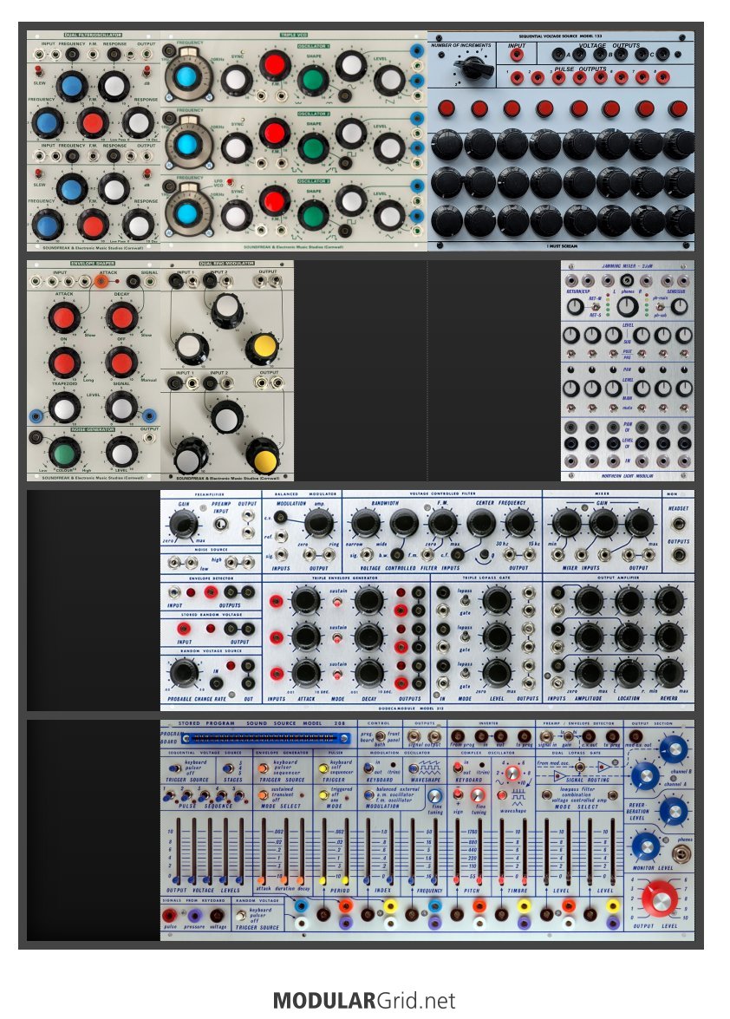Click Oscillator 1 white Sync knob
Screen dimensions: 730x1019
click(x=236, y=81)
